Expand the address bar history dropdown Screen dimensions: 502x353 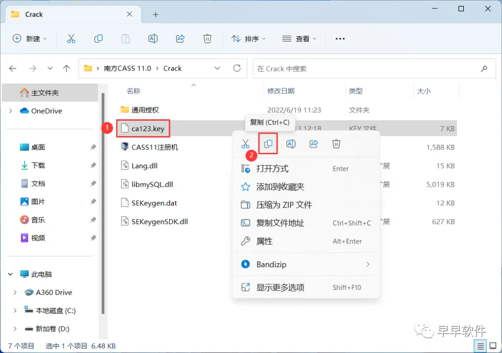pos(218,68)
